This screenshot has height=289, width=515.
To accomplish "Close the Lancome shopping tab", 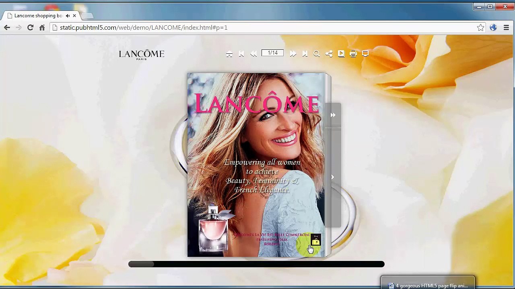I will (x=74, y=16).
